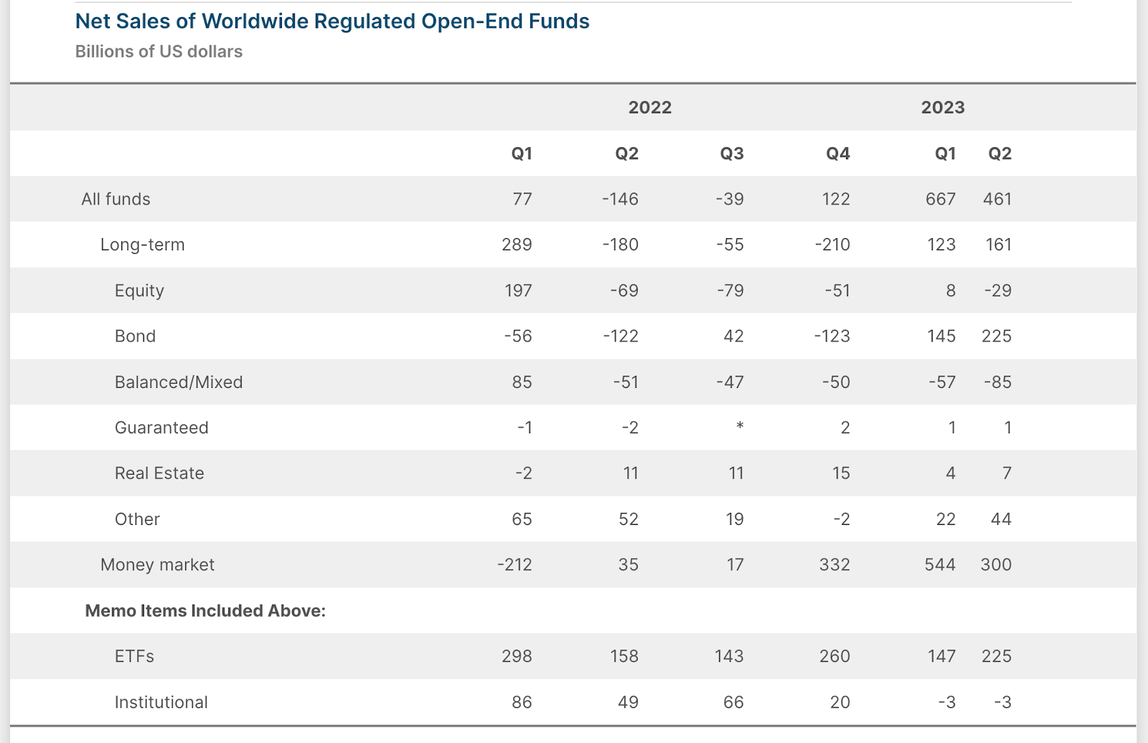
Task: Select the 'Guaranteed' row label
Action: (x=161, y=428)
